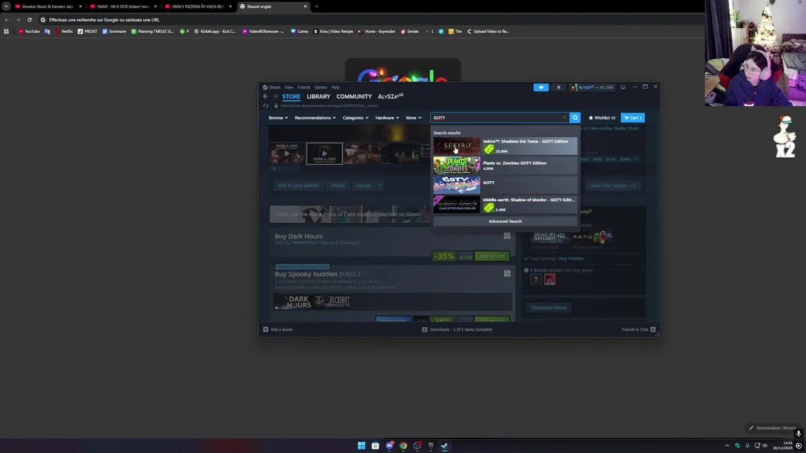Go back in Steam navigation

pyautogui.click(x=265, y=96)
